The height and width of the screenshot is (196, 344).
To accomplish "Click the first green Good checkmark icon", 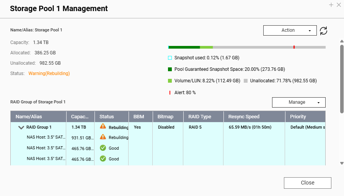I will 103,148.
